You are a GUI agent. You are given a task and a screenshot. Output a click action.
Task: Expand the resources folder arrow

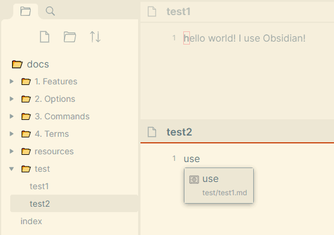11,151
